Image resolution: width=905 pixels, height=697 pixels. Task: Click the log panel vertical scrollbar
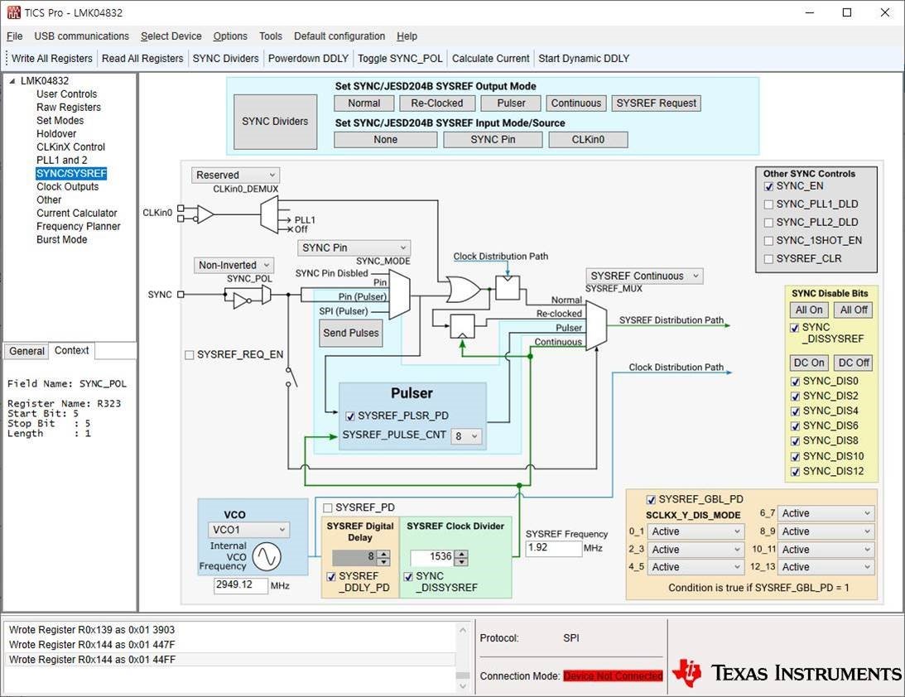pyautogui.click(x=463, y=657)
